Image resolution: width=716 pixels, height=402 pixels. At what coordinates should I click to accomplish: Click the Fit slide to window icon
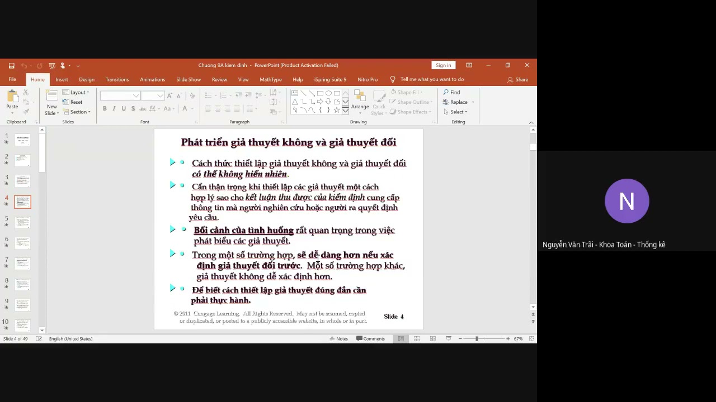click(x=531, y=339)
